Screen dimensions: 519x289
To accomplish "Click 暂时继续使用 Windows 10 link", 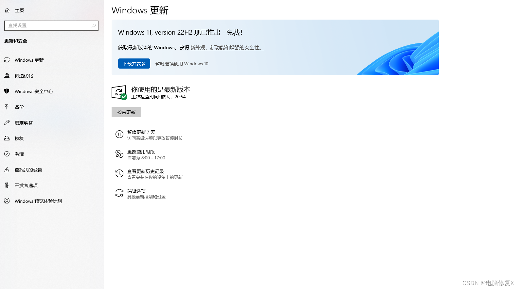I will [x=182, y=64].
